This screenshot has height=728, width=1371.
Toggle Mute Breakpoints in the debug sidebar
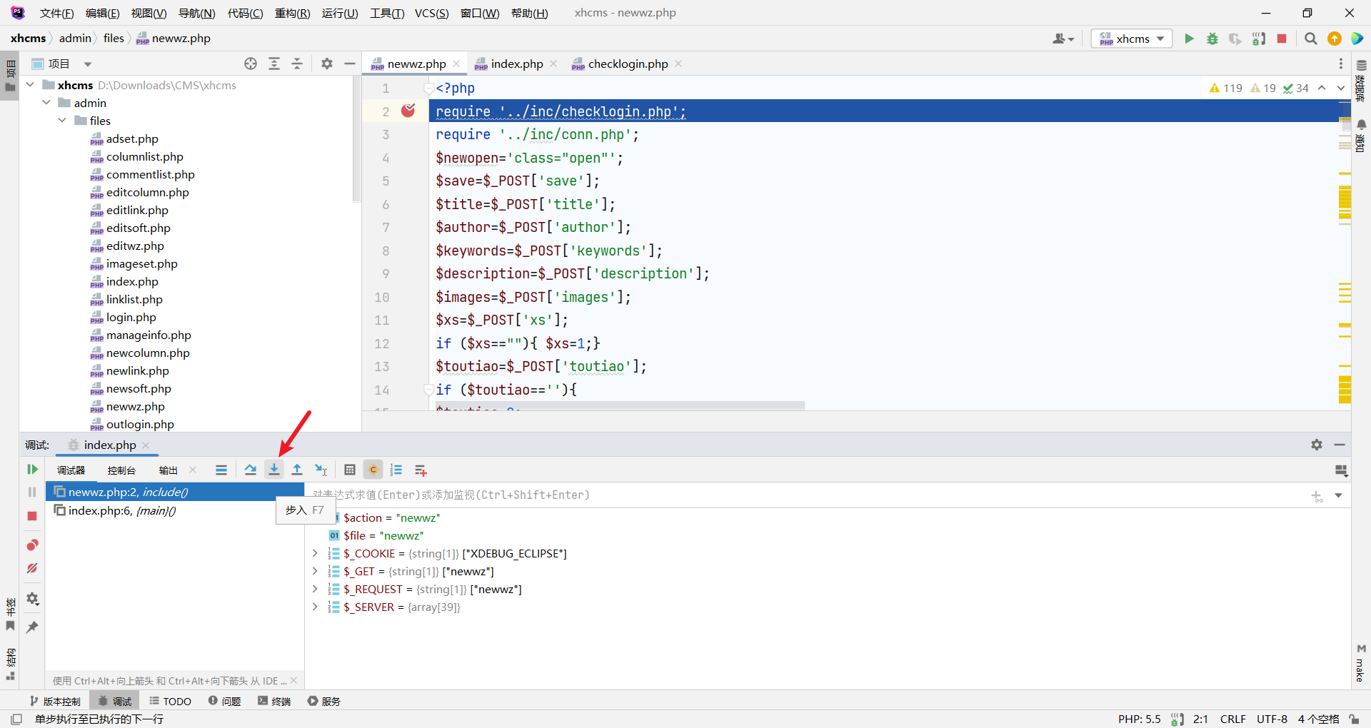(x=32, y=569)
